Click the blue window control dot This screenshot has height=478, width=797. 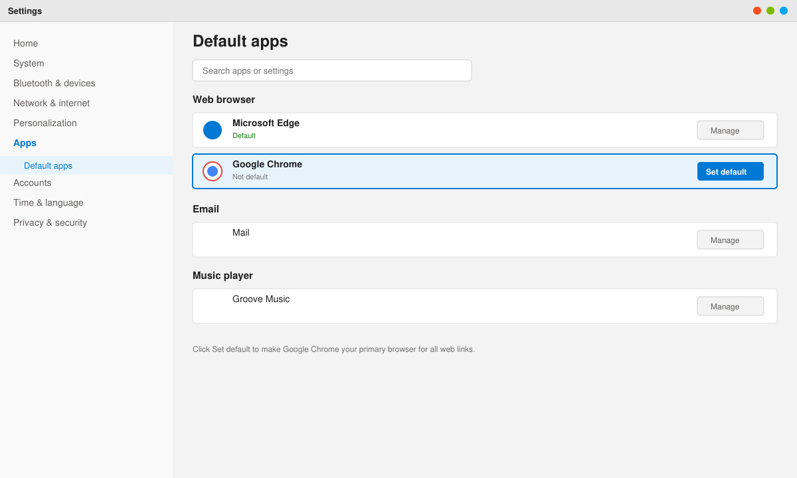[784, 11]
